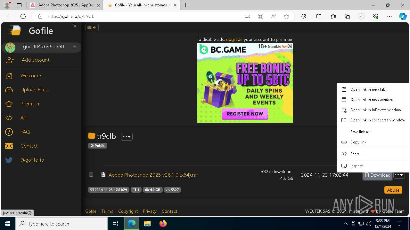Click the app available install icon
The width and height of the screenshot is (410, 230).
(261, 16)
